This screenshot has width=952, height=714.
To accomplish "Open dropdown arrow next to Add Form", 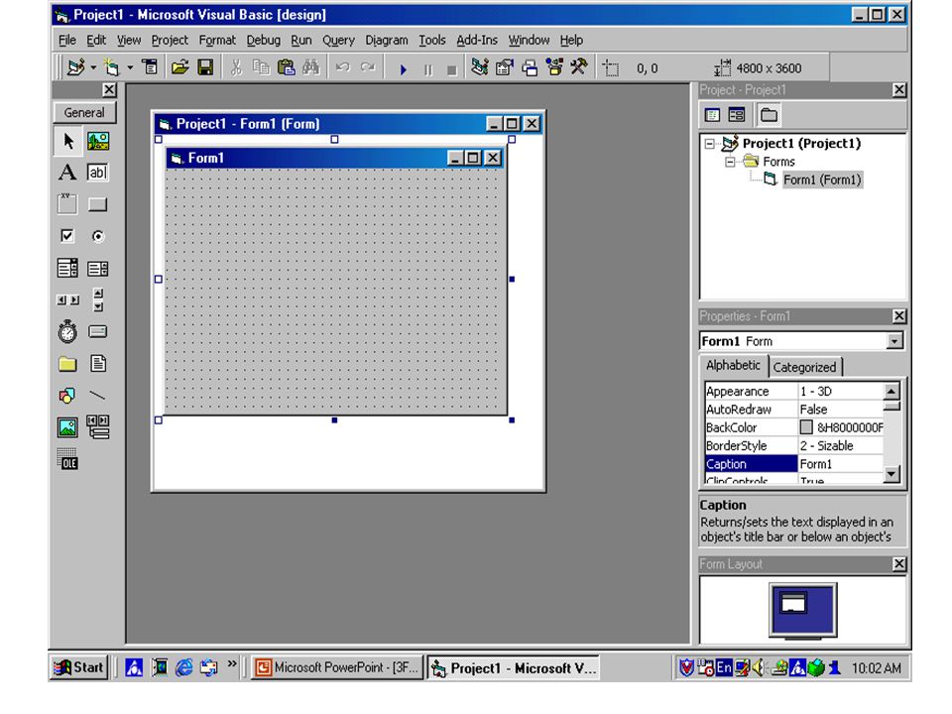I will tap(129, 68).
